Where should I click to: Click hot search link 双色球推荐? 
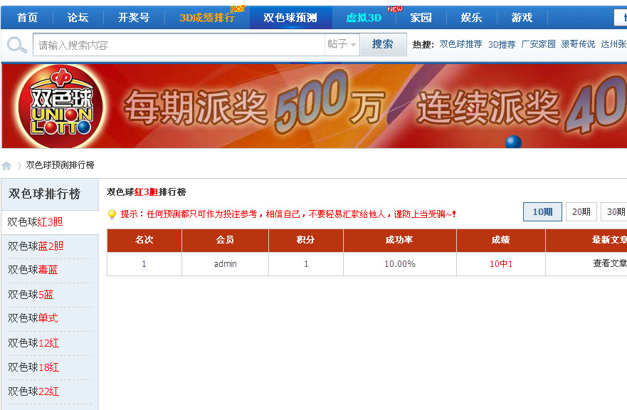tap(460, 44)
